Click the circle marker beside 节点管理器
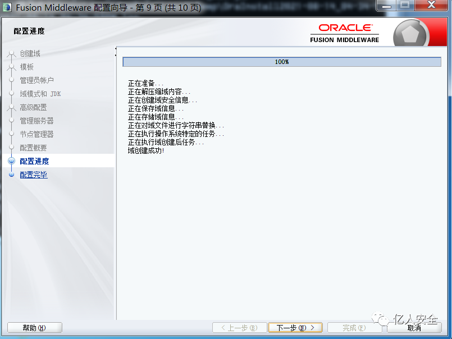The height and width of the screenshot is (339, 452). [x=11, y=134]
